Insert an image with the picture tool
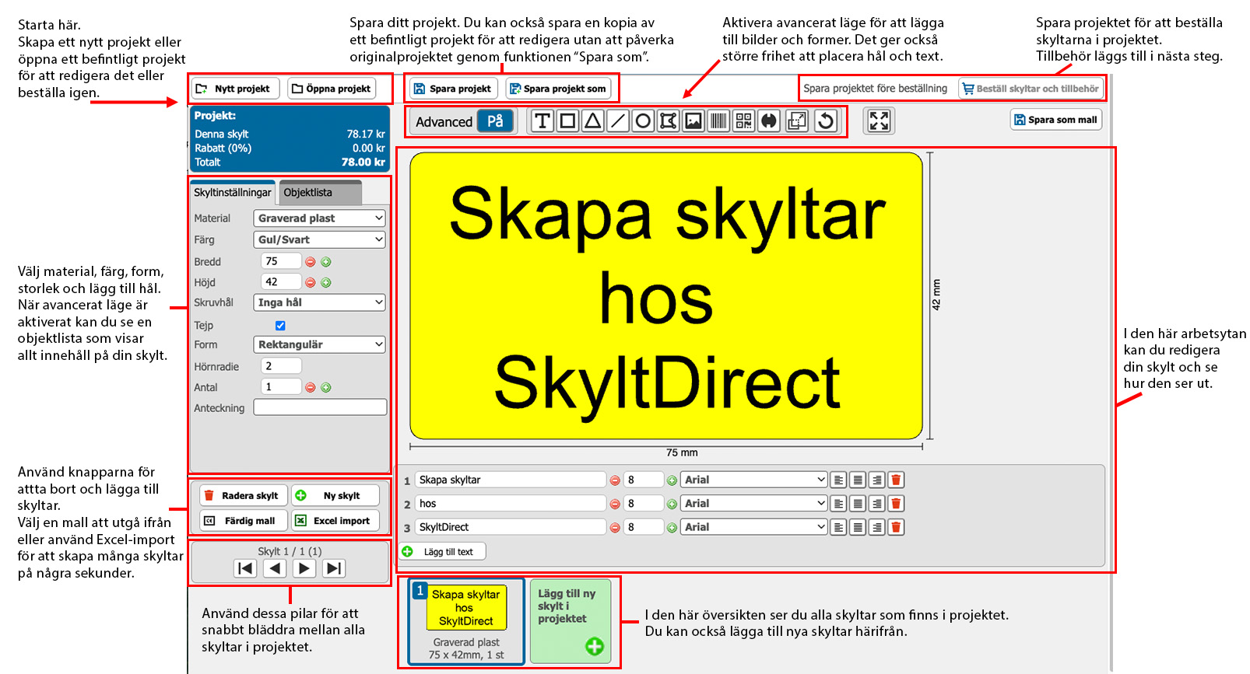The width and height of the screenshot is (1250, 674). (x=693, y=121)
